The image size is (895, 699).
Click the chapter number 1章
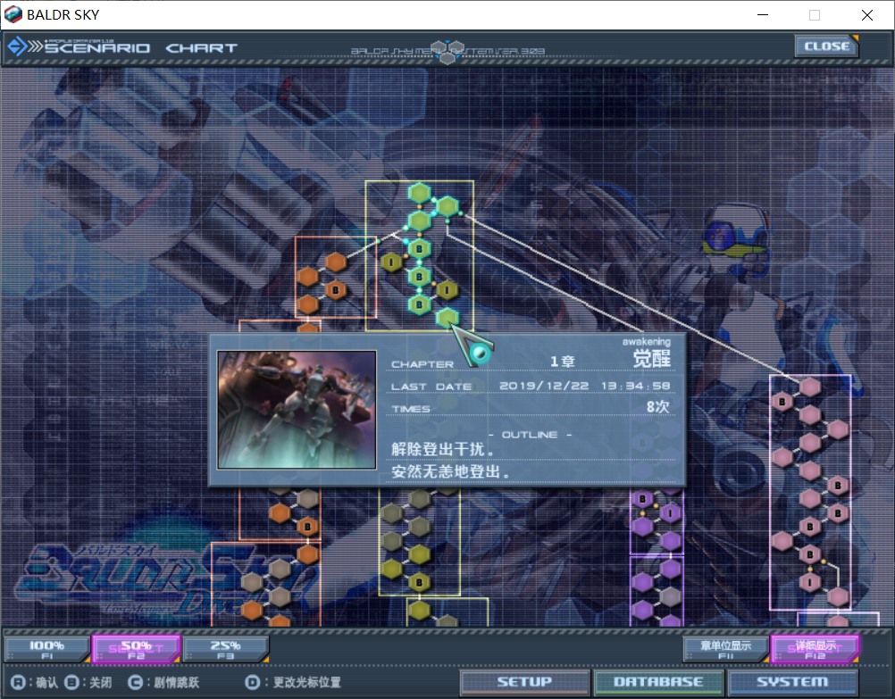pyautogui.click(x=562, y=362)
